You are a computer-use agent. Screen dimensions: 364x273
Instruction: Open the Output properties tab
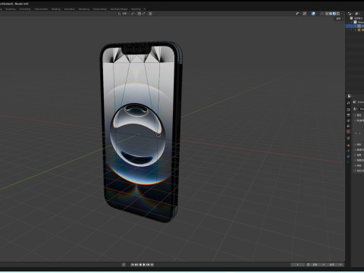coord(348,115)
